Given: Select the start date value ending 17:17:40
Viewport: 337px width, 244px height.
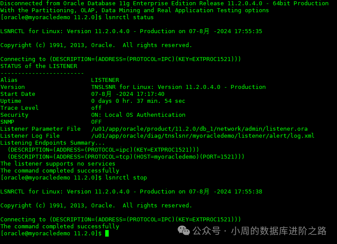Looking at the screenshot, I should pos(127,94).
